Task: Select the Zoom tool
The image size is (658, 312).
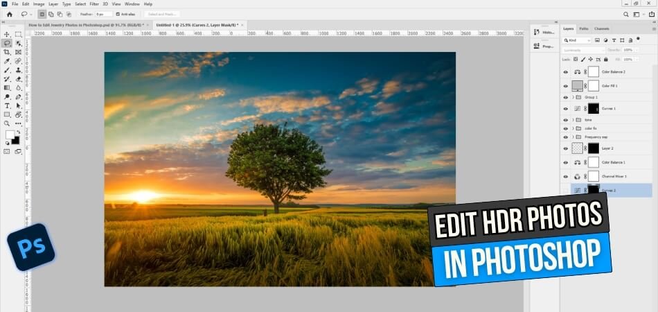Action: (x=7, y=123)
